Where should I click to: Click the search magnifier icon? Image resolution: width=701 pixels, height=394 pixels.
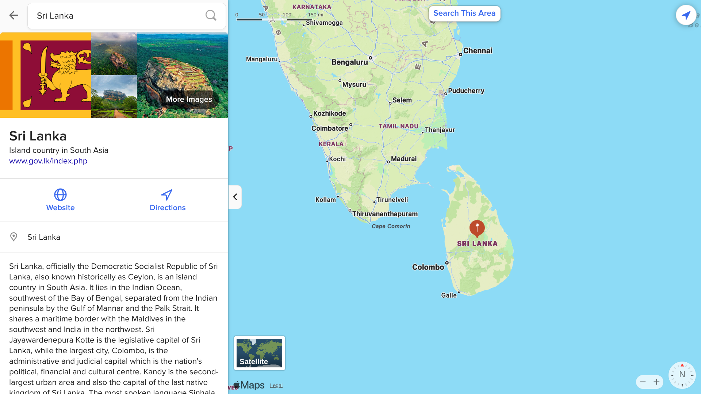(211, 15)
